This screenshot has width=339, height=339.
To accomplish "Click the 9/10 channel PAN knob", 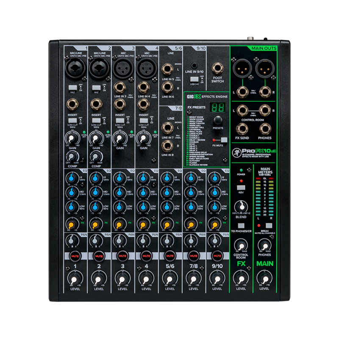I will click(214, 240).
